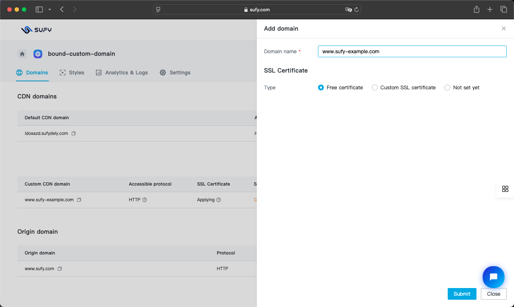Click www.sufy-example.com in Custom CDN table
This screenshot has height=307, width=514.
tap(49, 200)
